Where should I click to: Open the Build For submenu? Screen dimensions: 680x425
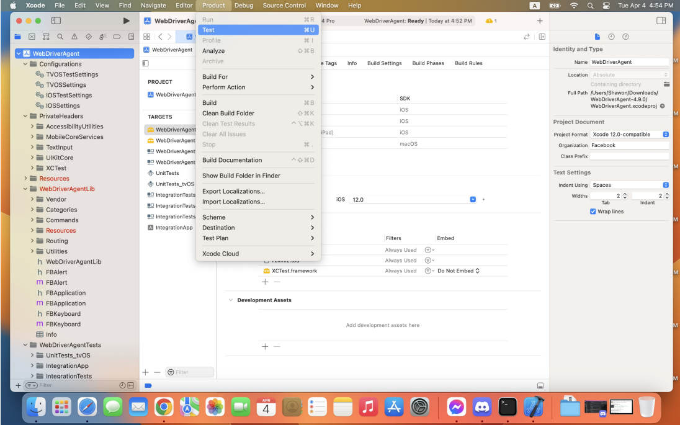pos(259,77)
